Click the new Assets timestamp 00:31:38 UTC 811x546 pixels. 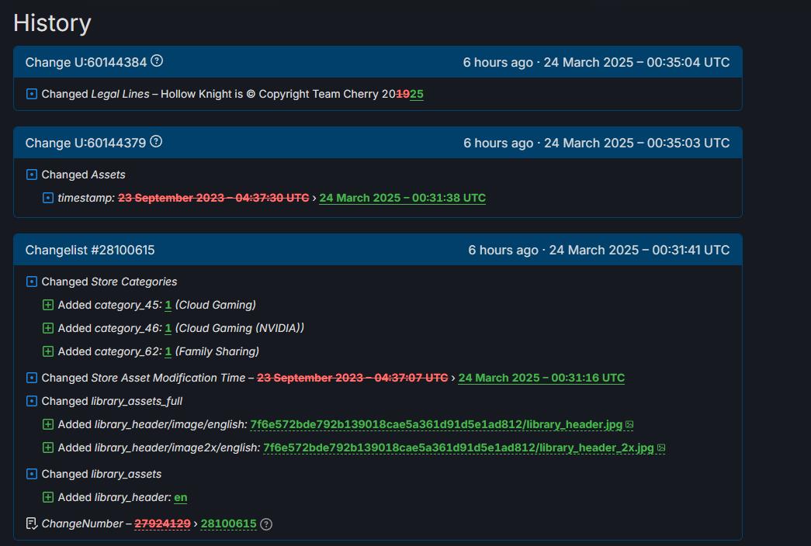tap(402, 198)
